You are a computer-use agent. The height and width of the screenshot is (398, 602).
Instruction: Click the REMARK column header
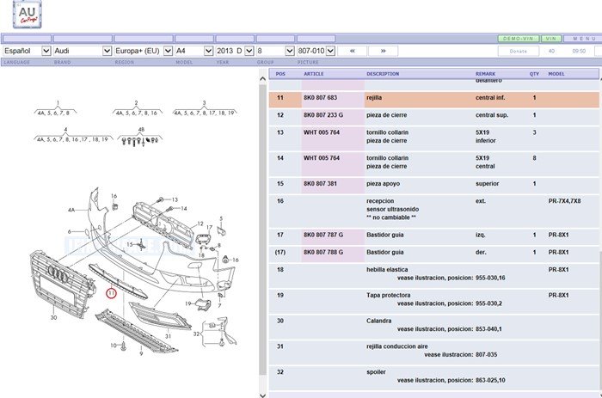[486, 74]
